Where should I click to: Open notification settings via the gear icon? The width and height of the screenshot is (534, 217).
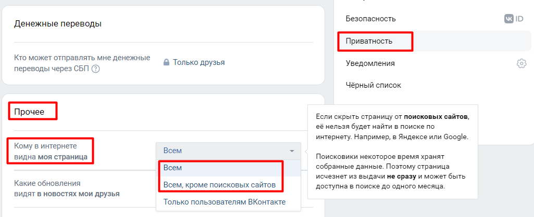(x=521, y=63)
